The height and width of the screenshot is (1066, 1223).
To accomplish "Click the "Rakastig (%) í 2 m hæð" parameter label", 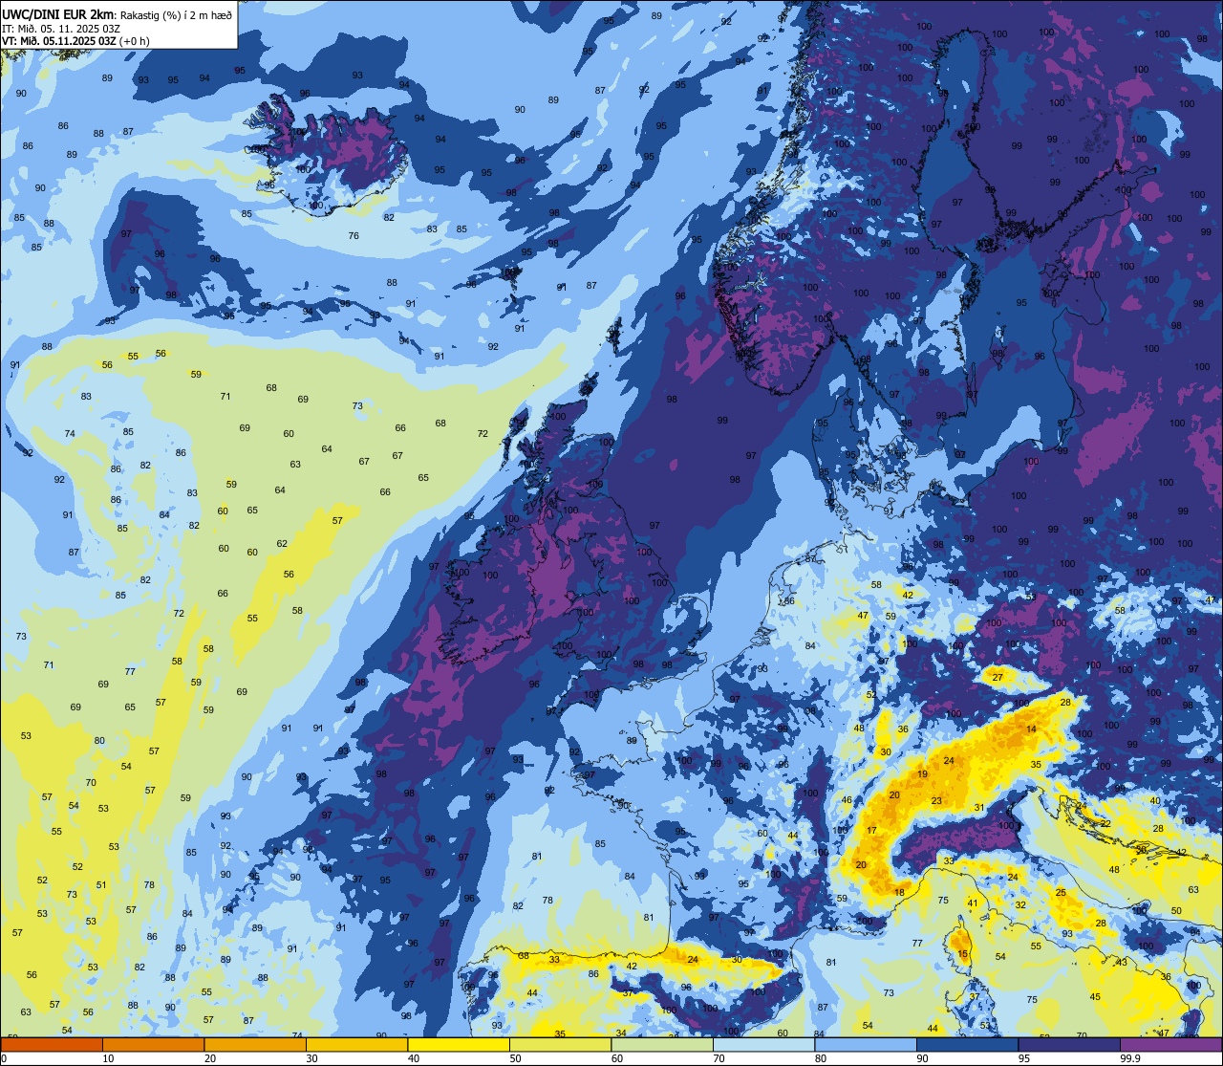I will [177, 14].
